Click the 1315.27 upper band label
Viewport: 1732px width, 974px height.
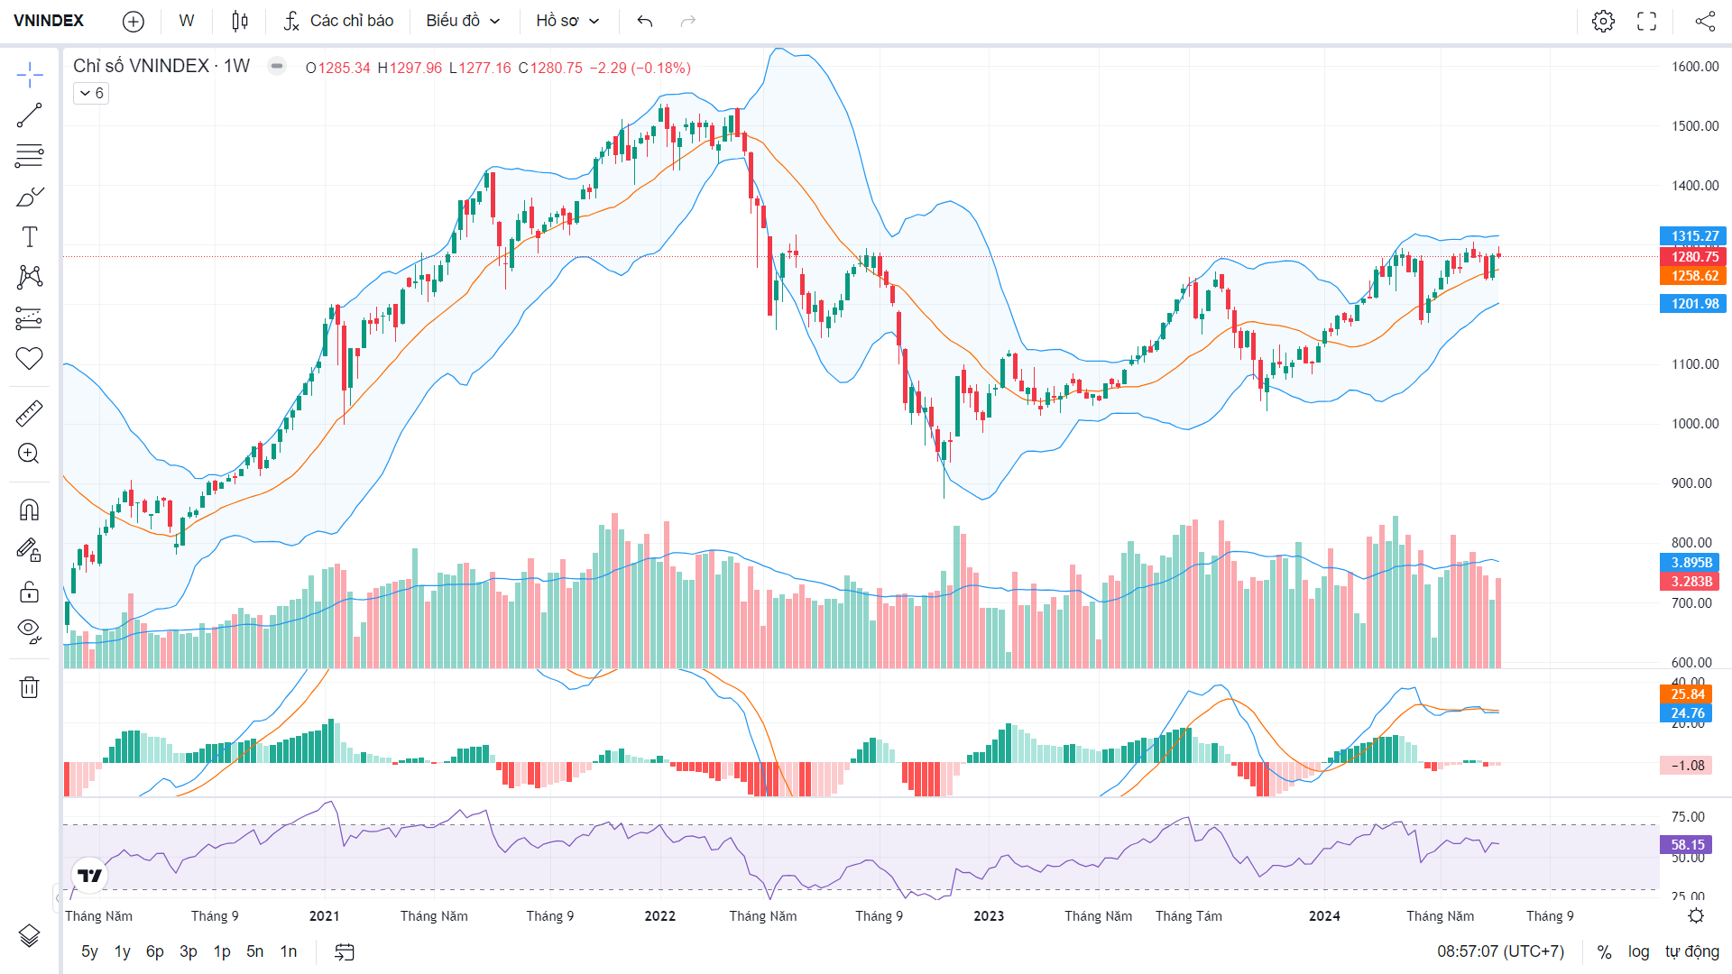click(1693, 236)
